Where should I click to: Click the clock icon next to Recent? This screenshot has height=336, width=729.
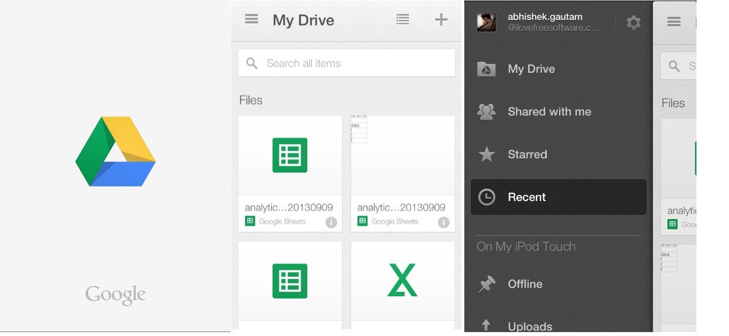pos(486,197)
